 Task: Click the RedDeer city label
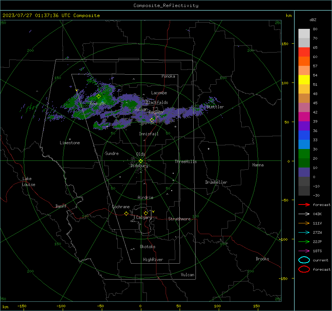tap(156, 112)
